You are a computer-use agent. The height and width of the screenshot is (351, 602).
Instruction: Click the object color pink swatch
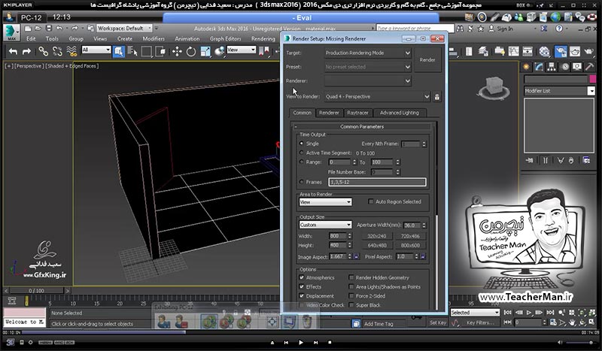pyautogui.click(x=593, y=79)
